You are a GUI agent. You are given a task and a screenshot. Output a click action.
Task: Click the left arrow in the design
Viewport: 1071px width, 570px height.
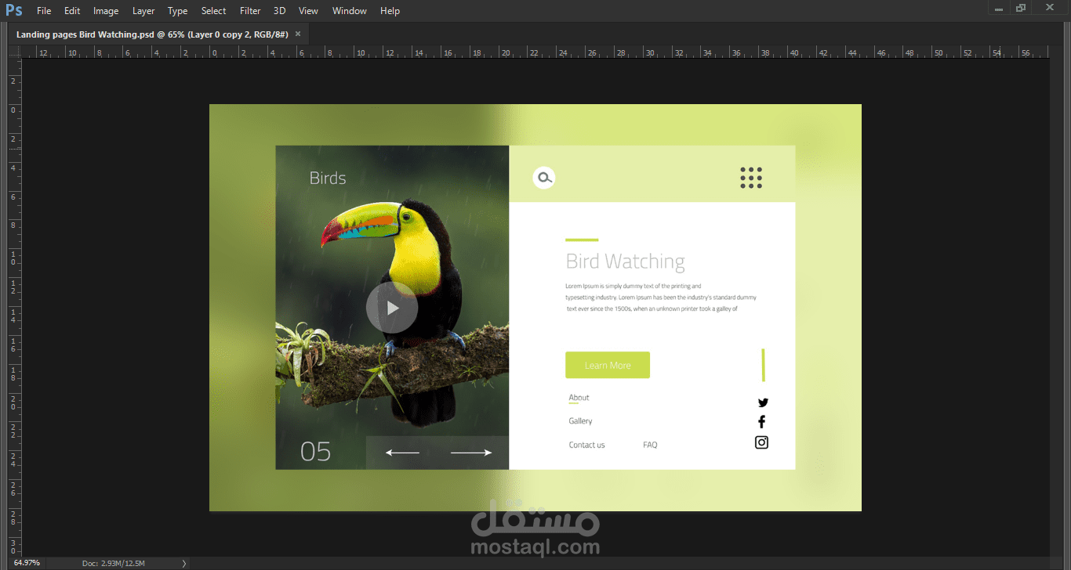[402, 453]
